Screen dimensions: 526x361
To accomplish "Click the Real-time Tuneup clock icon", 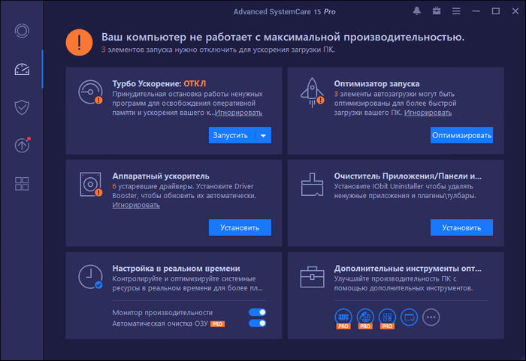I will coord(91,277).
